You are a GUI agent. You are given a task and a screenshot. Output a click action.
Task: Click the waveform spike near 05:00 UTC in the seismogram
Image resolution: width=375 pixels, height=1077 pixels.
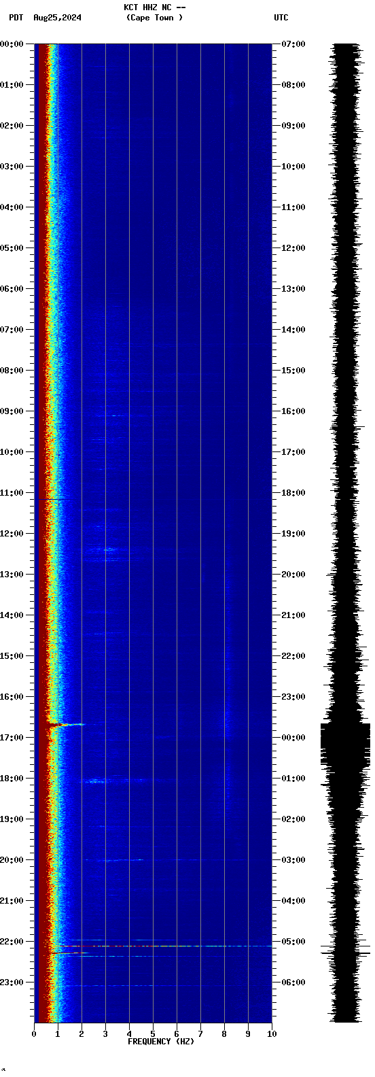(x=345, y=946)
